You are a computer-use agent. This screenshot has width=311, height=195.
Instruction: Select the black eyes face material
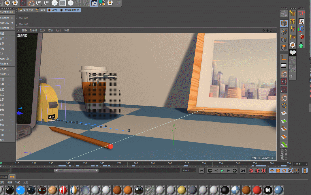268,190
